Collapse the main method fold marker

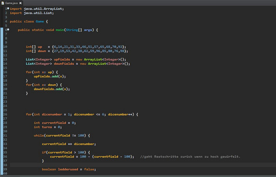8,29
